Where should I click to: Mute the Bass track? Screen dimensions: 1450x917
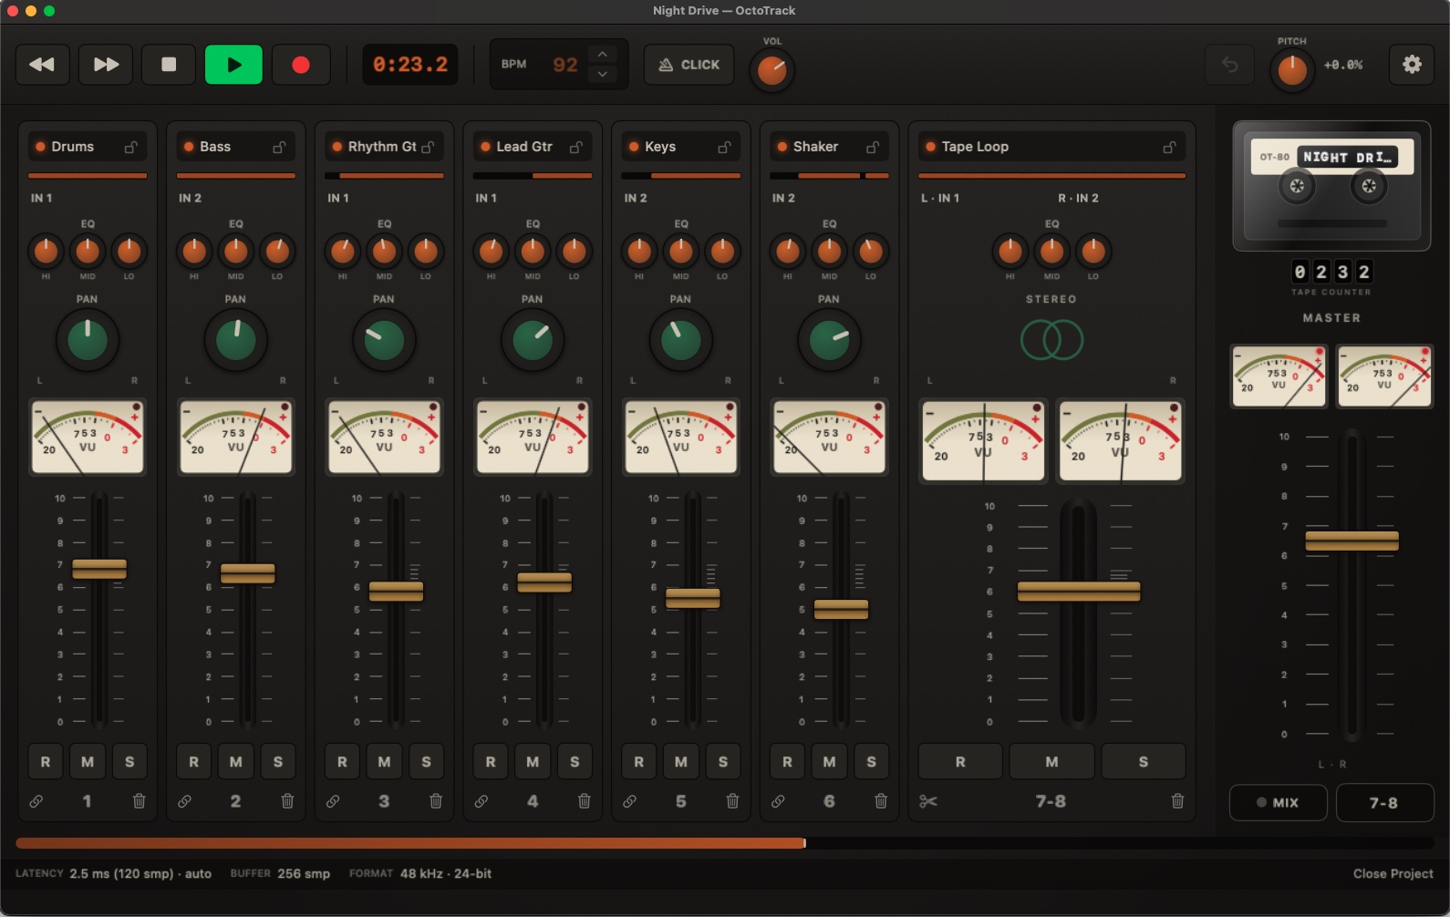(x=236, y=761)
